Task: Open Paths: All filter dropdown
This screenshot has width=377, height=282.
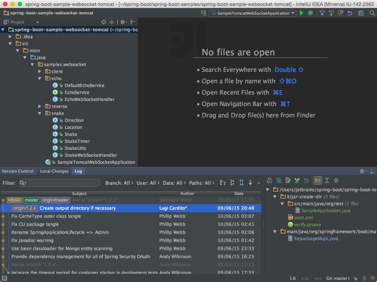Action: coord(202,183)
